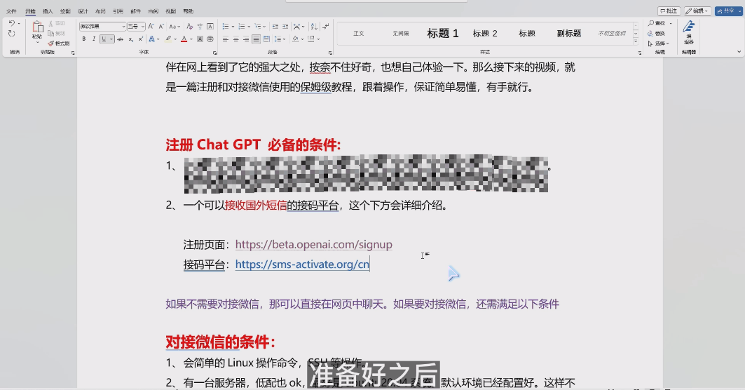Apply the highlighter pen to text
The height and width of the screenshot is (390, 745).
tap(168, 39)
